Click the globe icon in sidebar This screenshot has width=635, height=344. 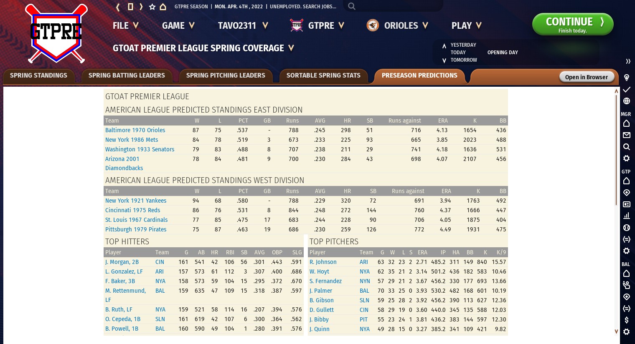pos(626,101)
